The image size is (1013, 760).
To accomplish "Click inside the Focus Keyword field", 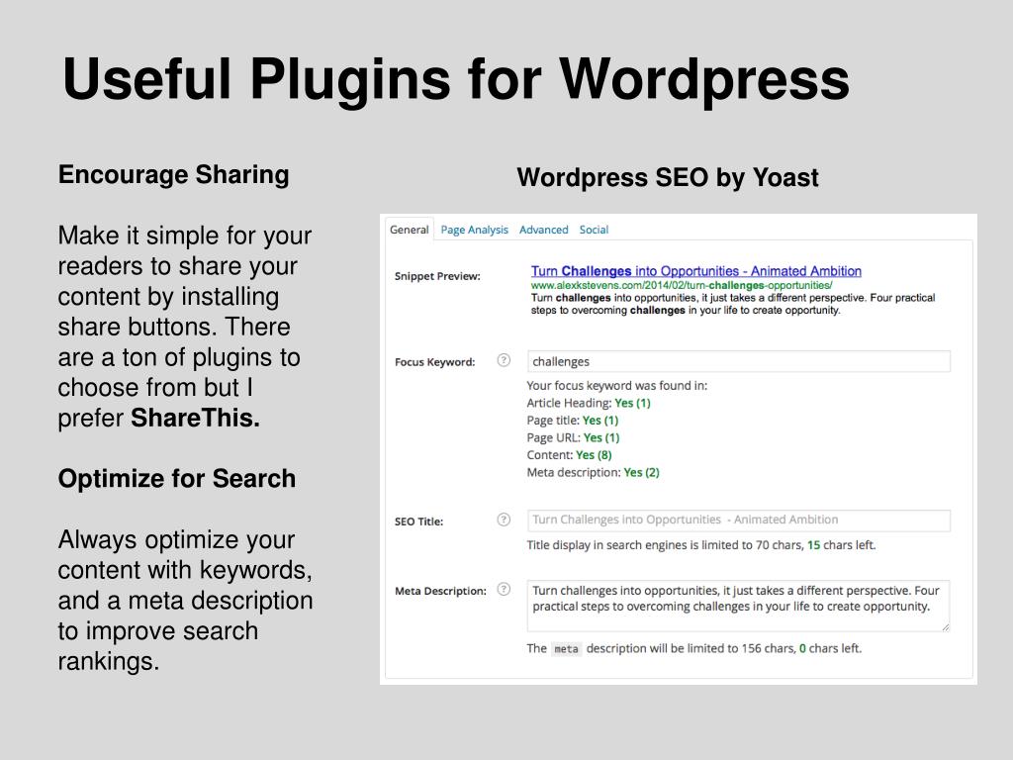I will pos(738,361).
